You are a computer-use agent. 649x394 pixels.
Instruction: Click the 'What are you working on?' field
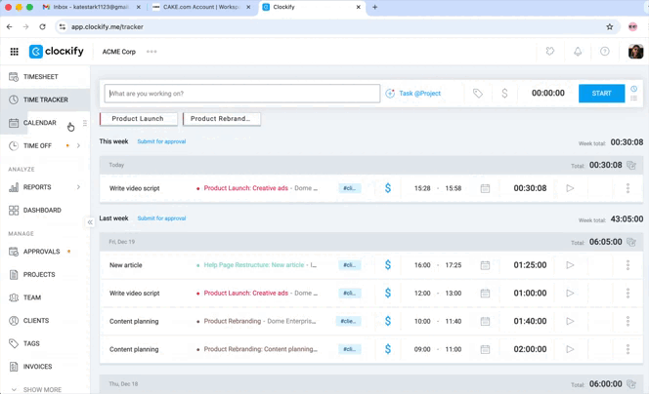pyautogui.click(x=242, y=94)
